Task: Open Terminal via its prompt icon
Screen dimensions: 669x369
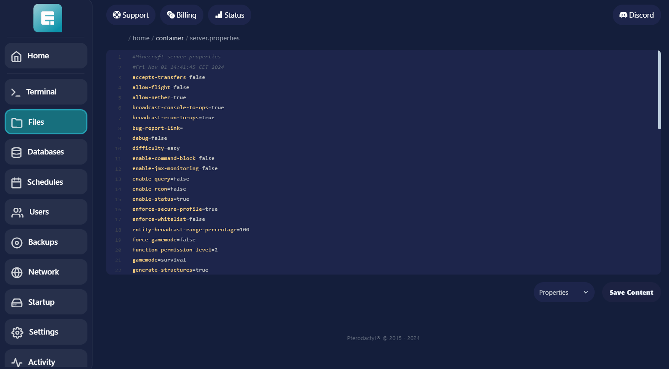Action: (16, 92)
